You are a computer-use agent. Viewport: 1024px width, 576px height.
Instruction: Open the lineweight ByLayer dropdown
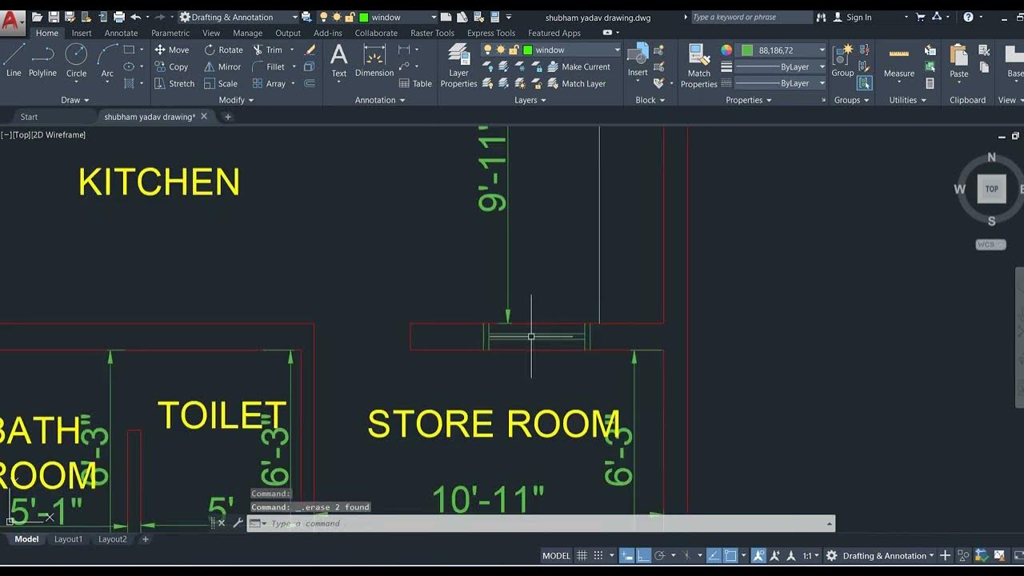point(781,67)
